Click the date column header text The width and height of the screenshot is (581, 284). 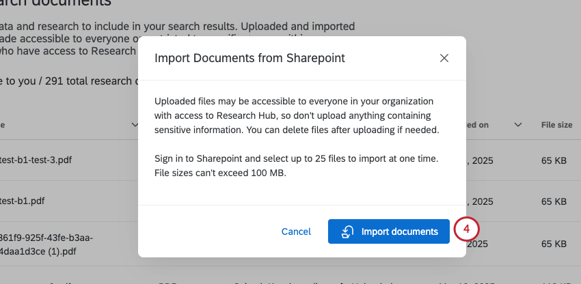click(x=478, y=125)
